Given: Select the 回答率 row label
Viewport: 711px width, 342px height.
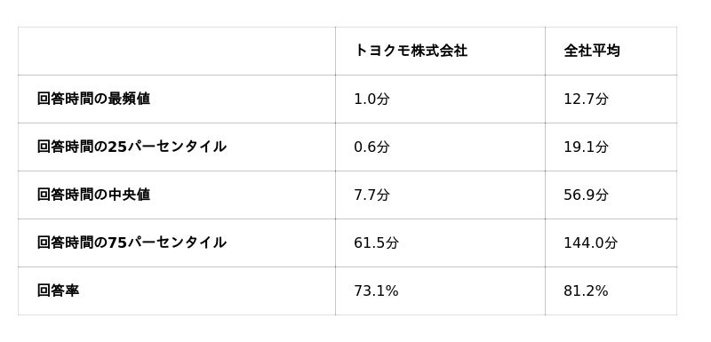Looking at the screenshot, I should (x=58, y=290).
